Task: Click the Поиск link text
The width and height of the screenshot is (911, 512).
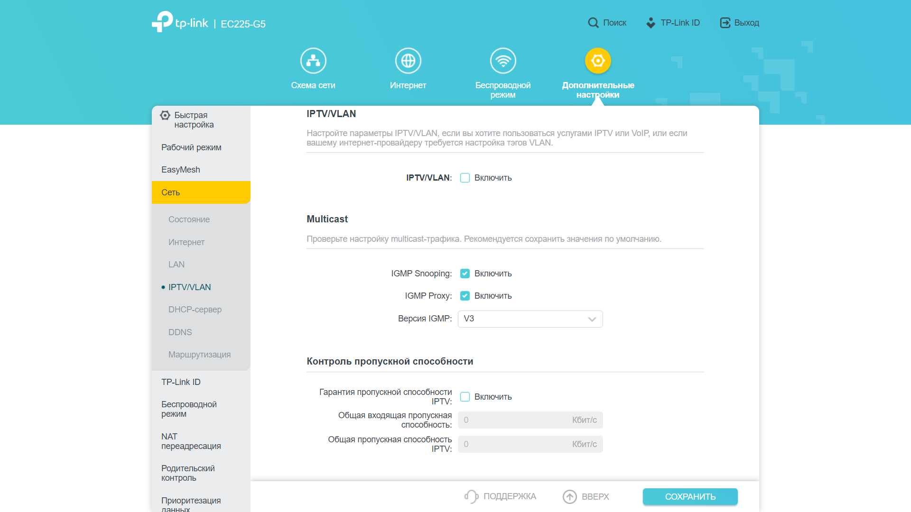Action: click(x=614, y=23)
